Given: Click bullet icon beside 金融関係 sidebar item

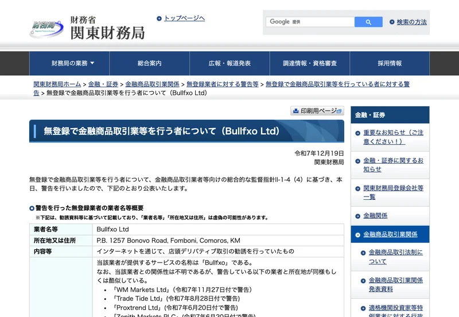Looking at the screenshot, I should [357, 217].
